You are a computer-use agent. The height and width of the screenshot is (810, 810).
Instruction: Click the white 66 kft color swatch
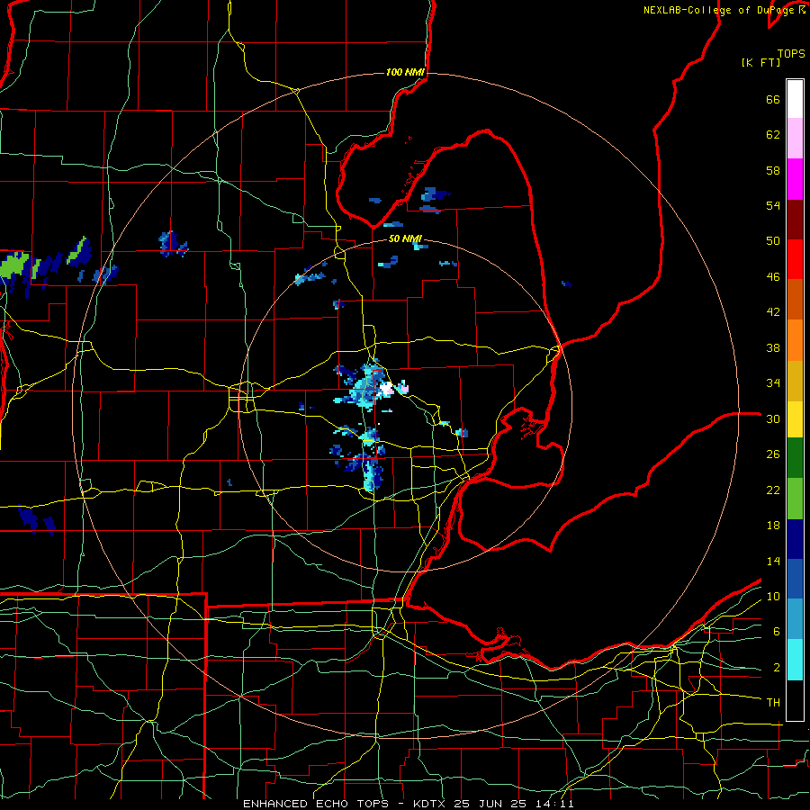pyautogui.click(x=795, y=99)
